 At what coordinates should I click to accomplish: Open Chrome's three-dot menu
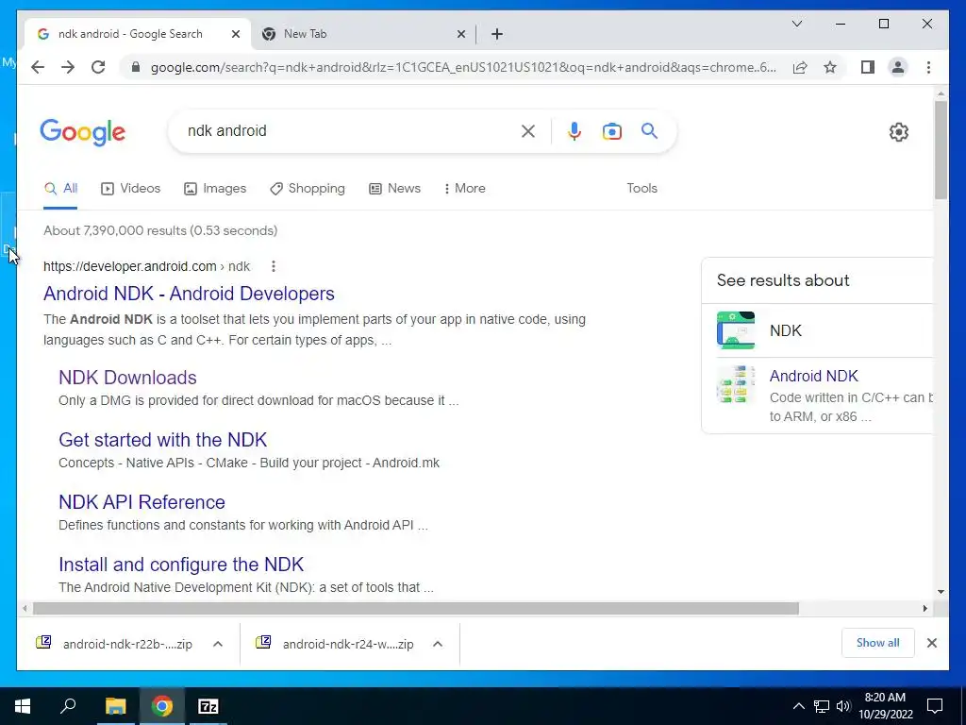click(928, 67)
